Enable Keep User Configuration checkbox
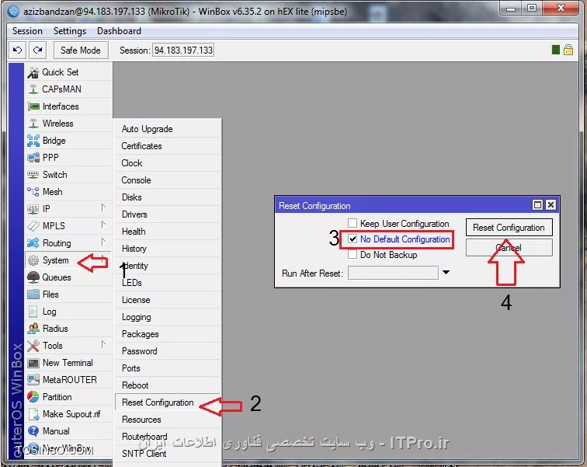The height and width of the screenshot is (467, 587). tap(353, 224)
